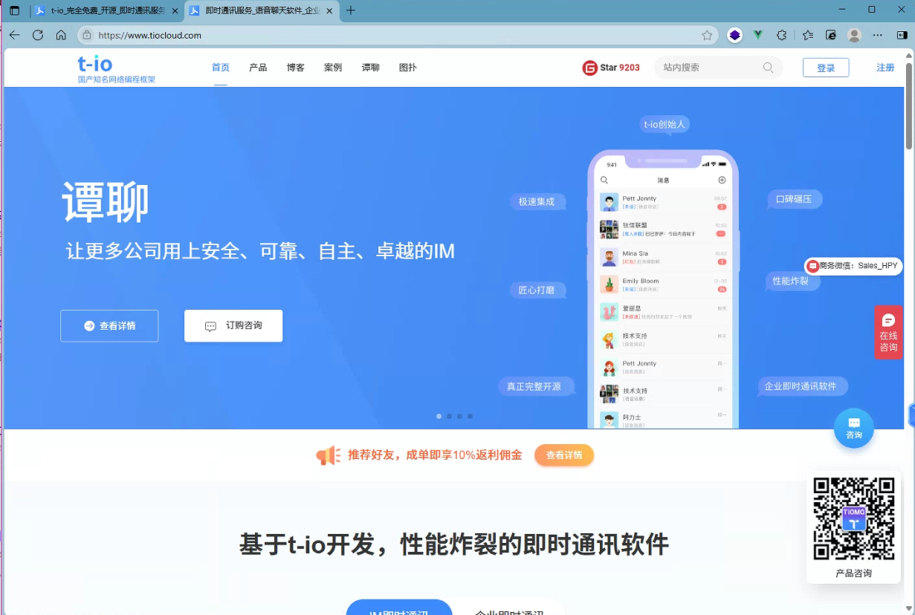The image size is (915, 615).
Task: Click the t-io site logo
Action: (116, 68)
